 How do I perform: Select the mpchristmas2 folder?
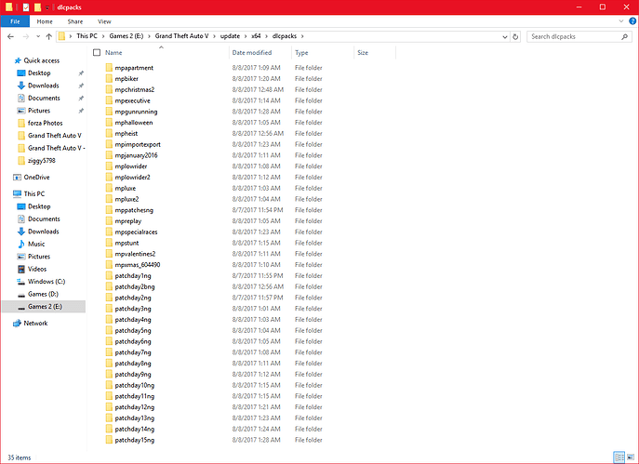[x=135, y=89]
